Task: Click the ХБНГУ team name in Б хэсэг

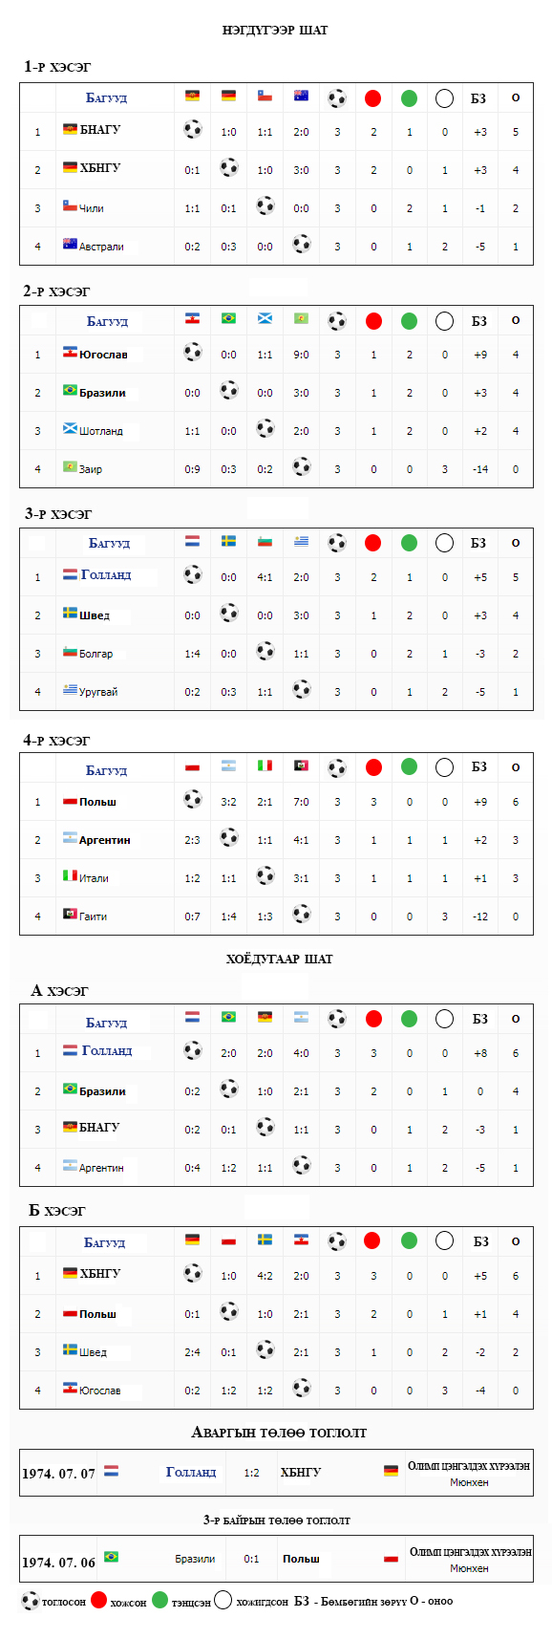Action: (x=100, y=1273)
